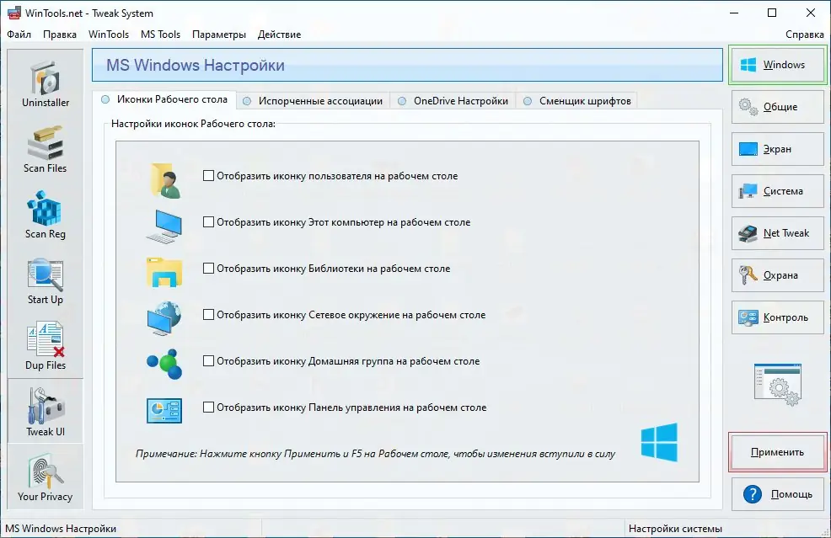Image resolution: width=831 pixels, height=538 pixels.
Task: Open the Uninstaller tool in sidebar
Action: 46,85
